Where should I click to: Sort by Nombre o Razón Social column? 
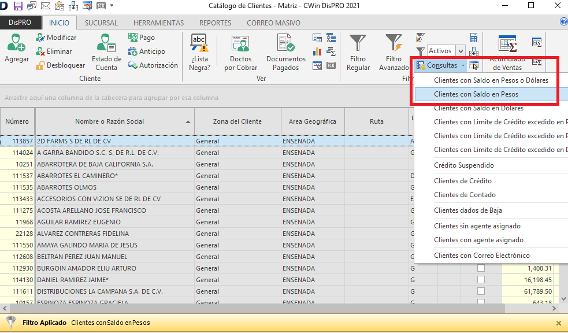tap(109, 121)
